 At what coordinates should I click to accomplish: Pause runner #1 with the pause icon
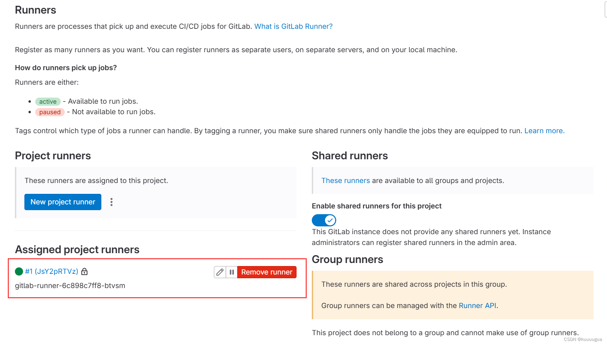232,272
